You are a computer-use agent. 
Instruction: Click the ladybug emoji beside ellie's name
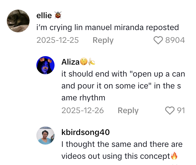tap(58, 15)
